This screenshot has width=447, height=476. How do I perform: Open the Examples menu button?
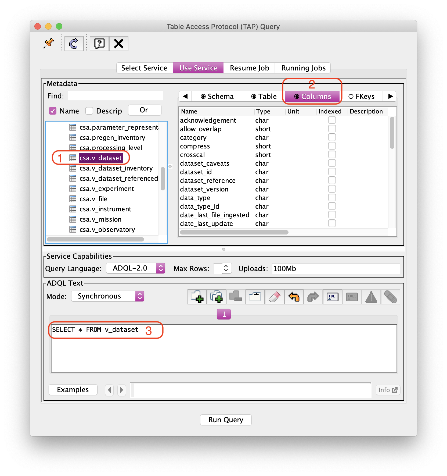tap(73, 390)
